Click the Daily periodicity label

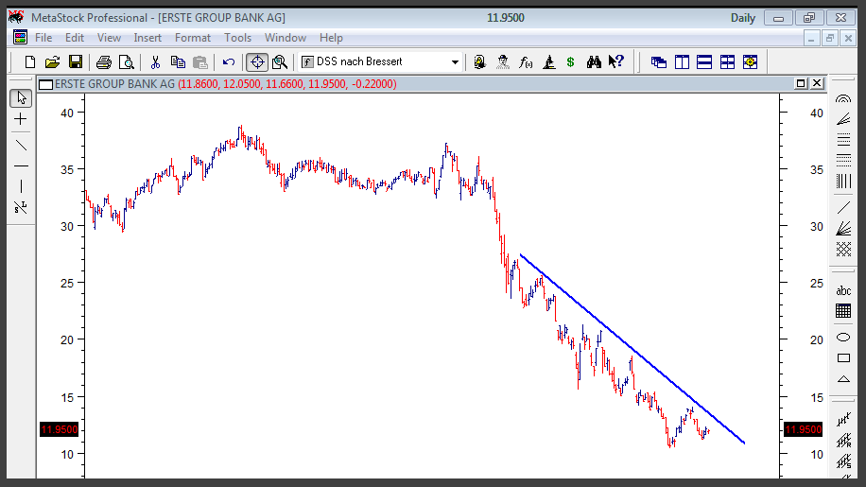click(742, 18)
